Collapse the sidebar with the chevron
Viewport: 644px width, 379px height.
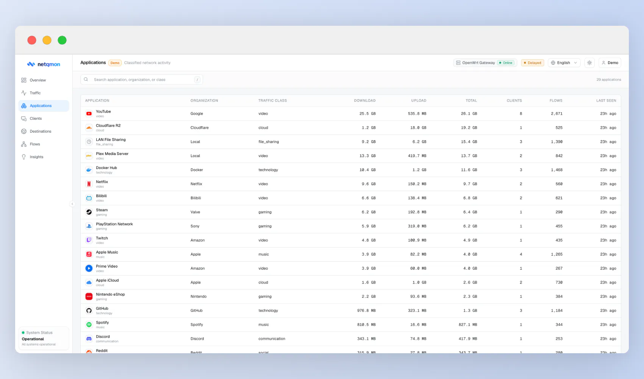click(x=72, y=204)
